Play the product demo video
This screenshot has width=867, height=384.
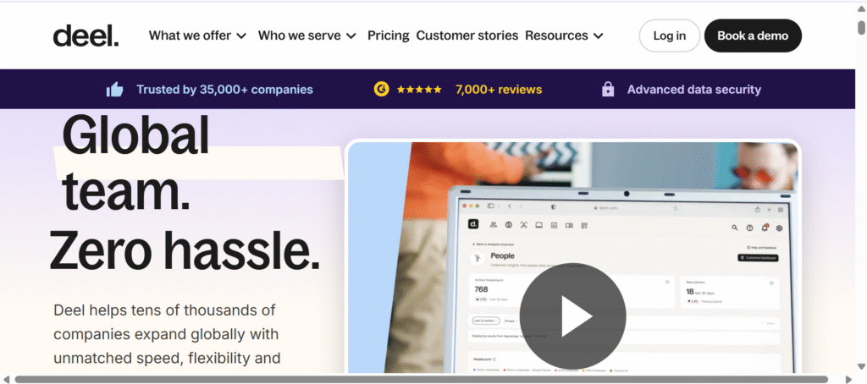click(x=572, y=316)
